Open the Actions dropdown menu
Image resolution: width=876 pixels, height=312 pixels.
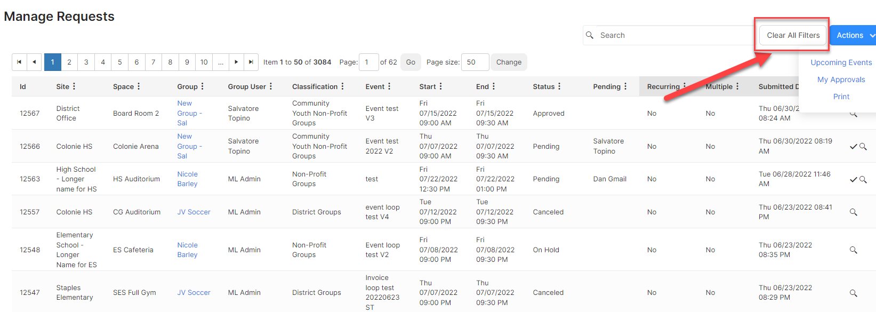[853, 35]
